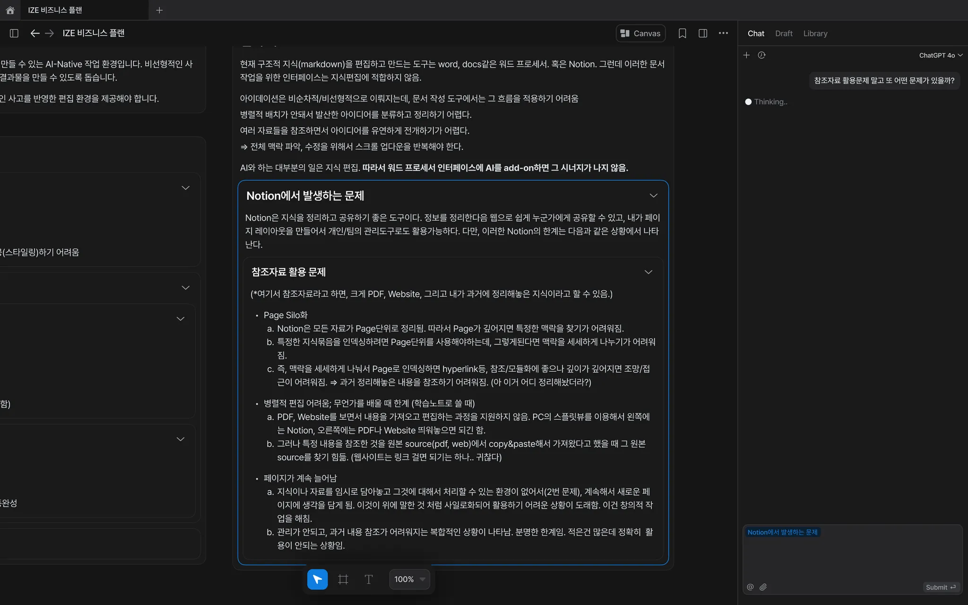This screenshot has height=605, width=968.
Task: Submit the chat message
Action: 941,587
